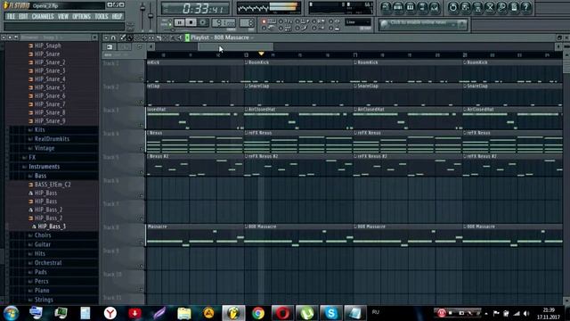The width and height of the screenshot is (570, 321).
Task: Click the online news panel button
Action: 462,25
